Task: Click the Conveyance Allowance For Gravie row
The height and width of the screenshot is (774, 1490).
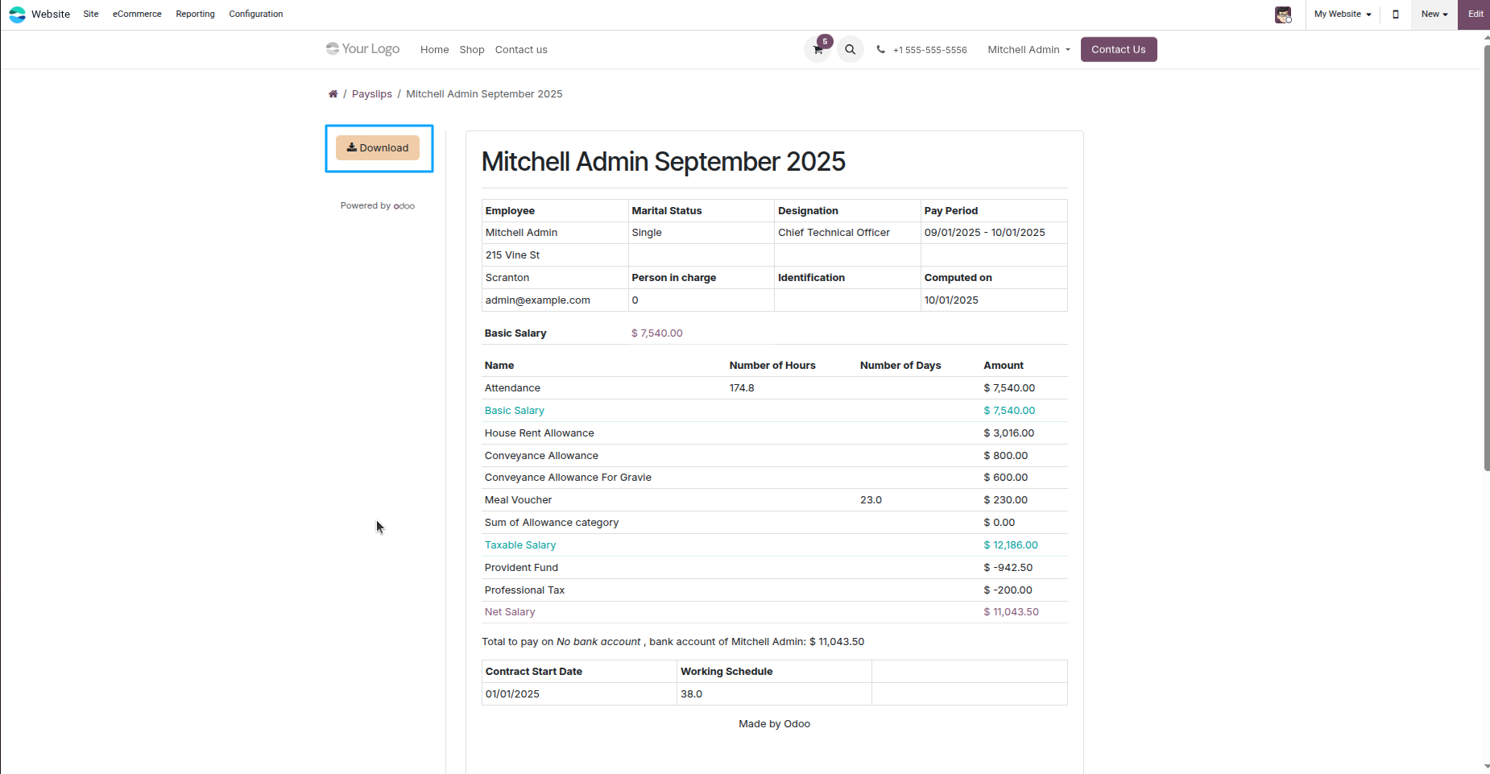Action: click(775, 478)
